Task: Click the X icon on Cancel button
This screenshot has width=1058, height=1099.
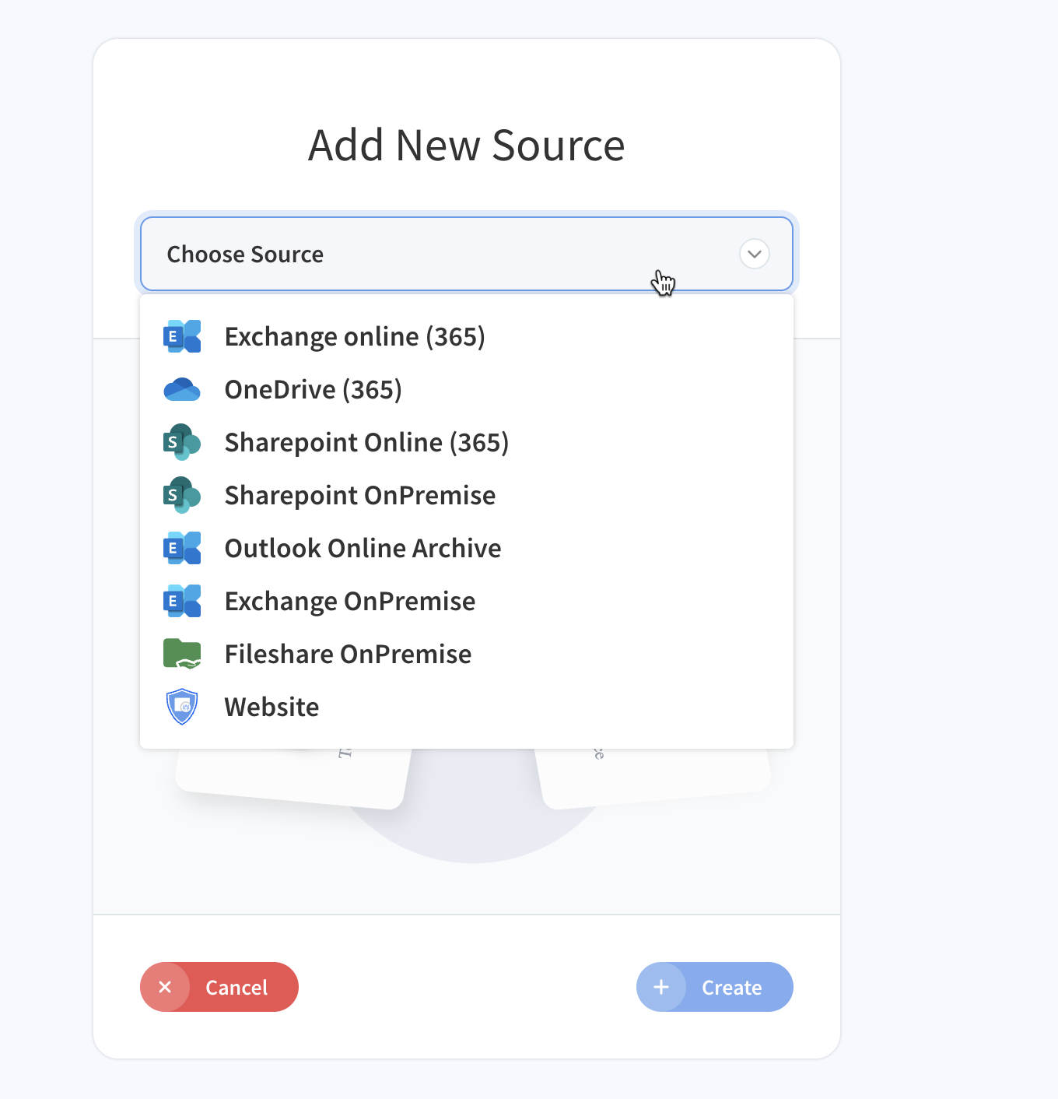Action: pyautogui.click(x=165, y=987)
